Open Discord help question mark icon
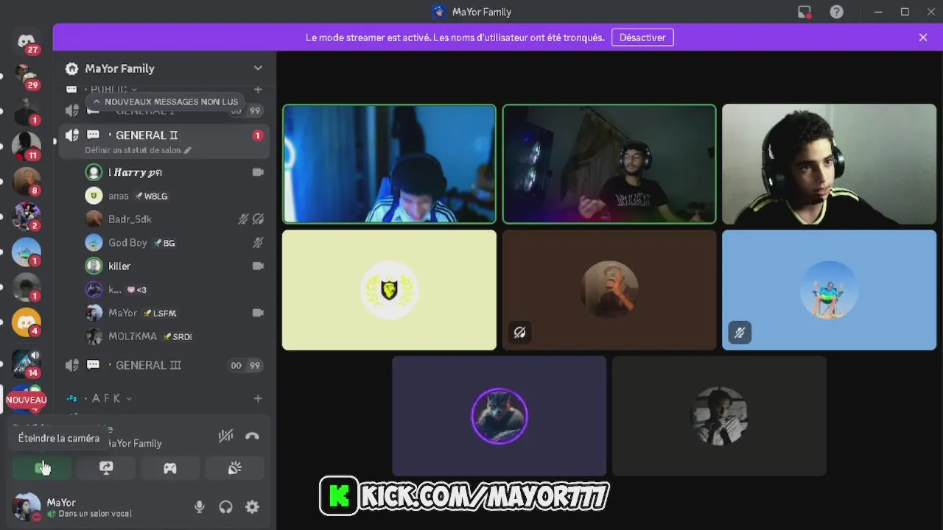 click(836, 12)
